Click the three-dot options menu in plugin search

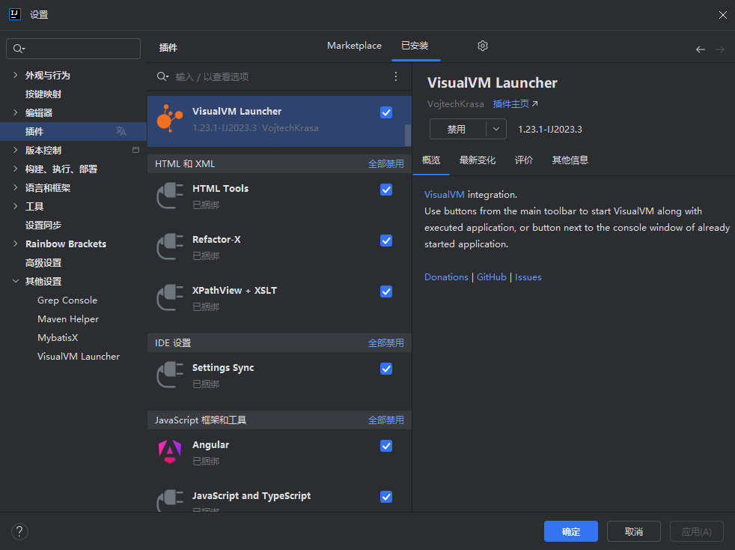[396, 76]
